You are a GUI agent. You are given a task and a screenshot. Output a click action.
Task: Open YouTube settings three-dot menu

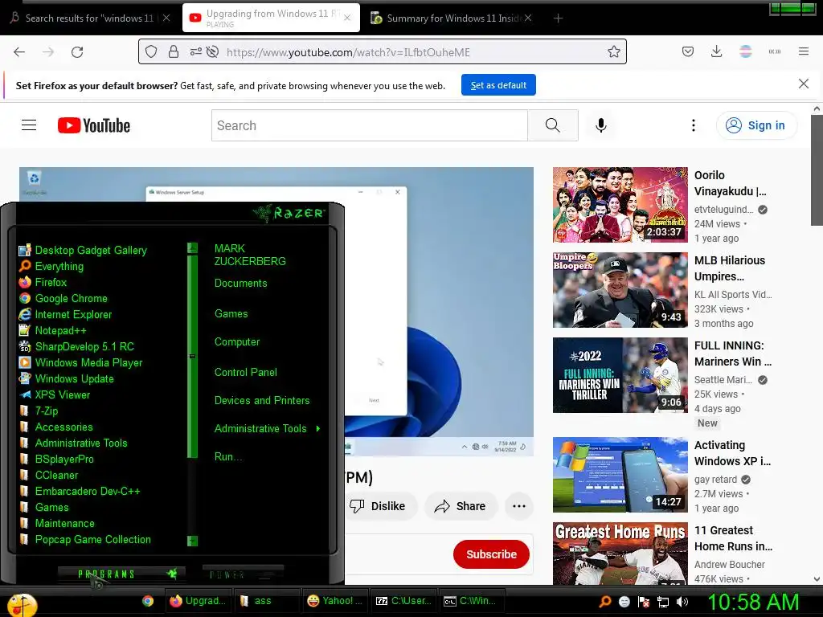[694, 125]
